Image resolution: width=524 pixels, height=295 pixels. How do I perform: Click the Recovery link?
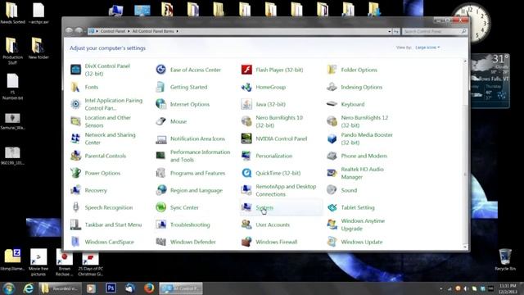[x=96, y=190]
